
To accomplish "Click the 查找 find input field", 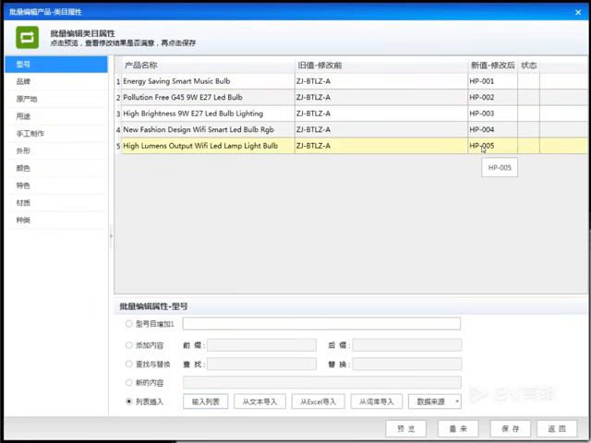I will (x=261, y=364).
